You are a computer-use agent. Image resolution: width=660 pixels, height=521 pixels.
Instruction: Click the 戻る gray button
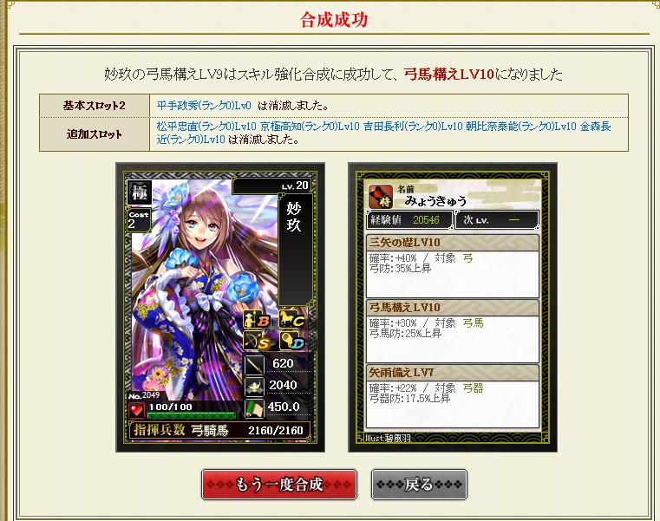(x=419, y=485)
